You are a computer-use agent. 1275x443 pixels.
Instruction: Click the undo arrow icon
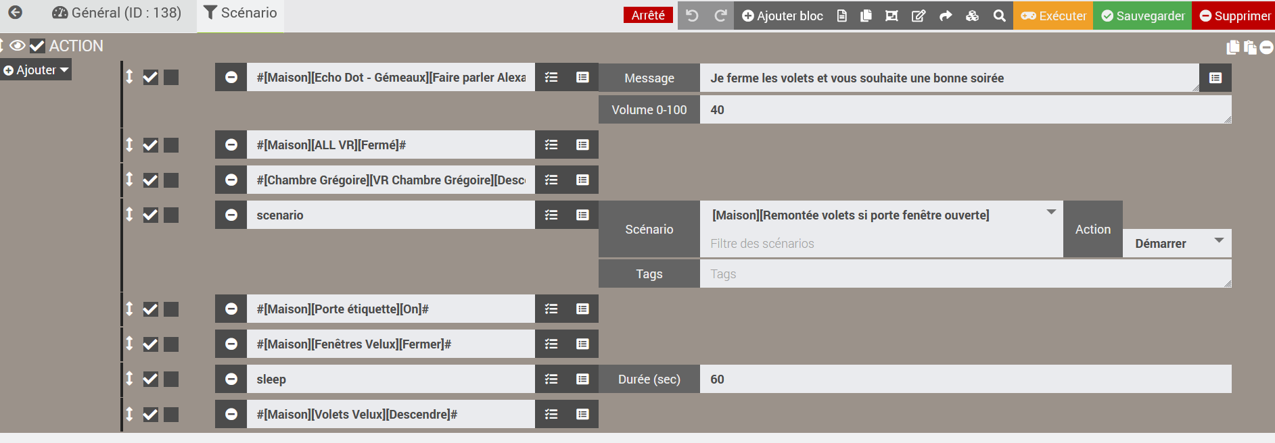pyautogui.click(x=692, y=16)
